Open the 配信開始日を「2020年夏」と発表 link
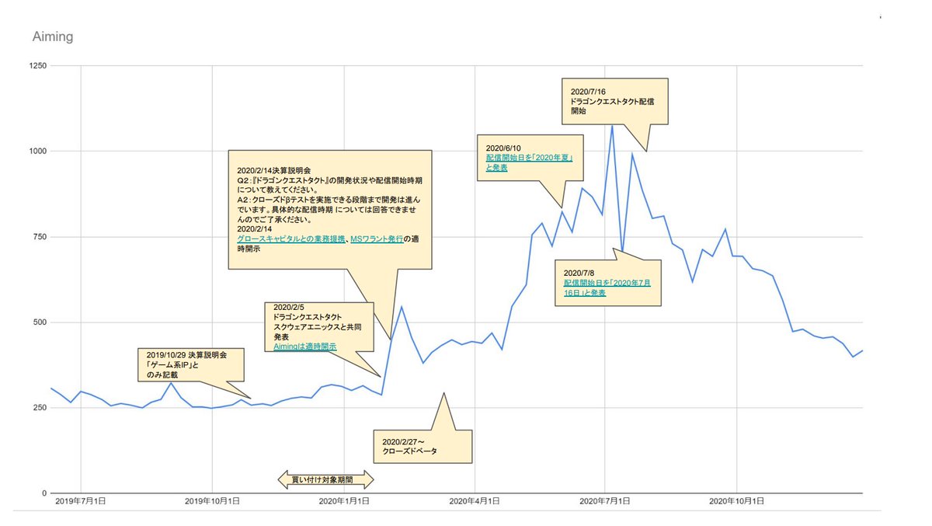The width and height of the screenshot is (932, 526). pyautogui.click(x=529, y=162)
